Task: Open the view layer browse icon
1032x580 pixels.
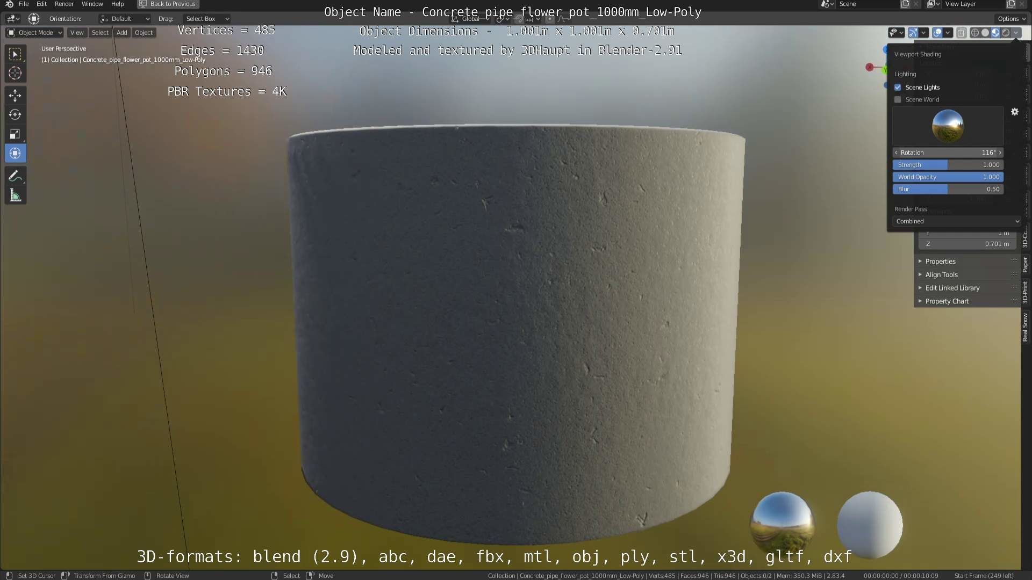Action: [x=934, y=4]
